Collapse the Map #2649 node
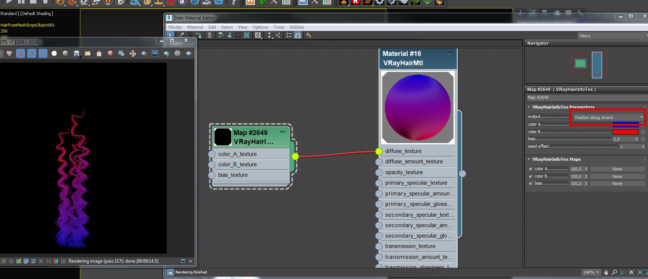Image resolution: width=648 pixels, height=279 pixels. pyautogui.click(x=283, y=132)
